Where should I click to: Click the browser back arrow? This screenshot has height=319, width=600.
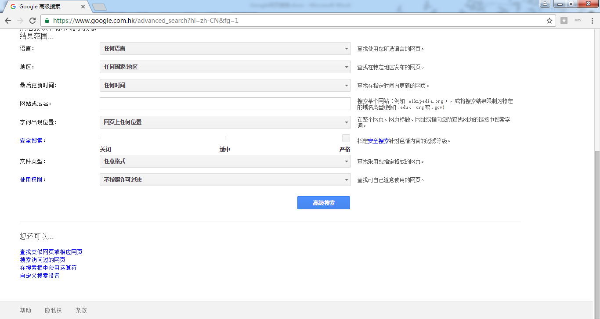8,21
